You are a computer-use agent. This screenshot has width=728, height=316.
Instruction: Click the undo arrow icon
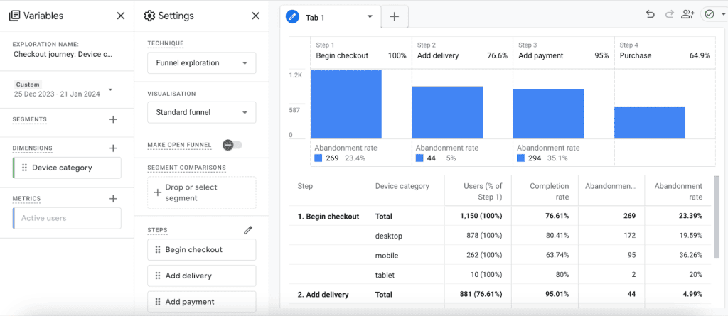point(651,14)
